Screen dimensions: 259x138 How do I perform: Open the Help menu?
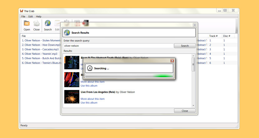coord(39,16)
